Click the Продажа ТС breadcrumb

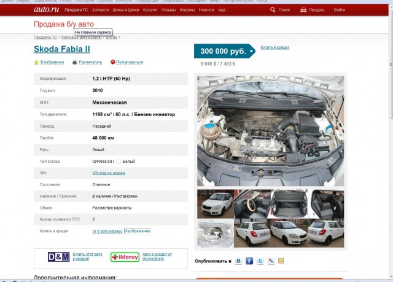pyautogui.click(x=45, y=37)
